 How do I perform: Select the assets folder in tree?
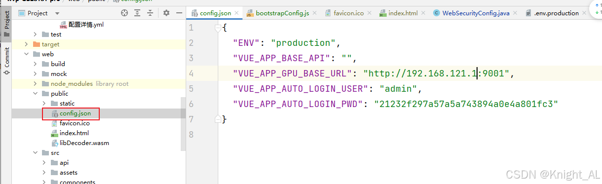pos(64,172)
